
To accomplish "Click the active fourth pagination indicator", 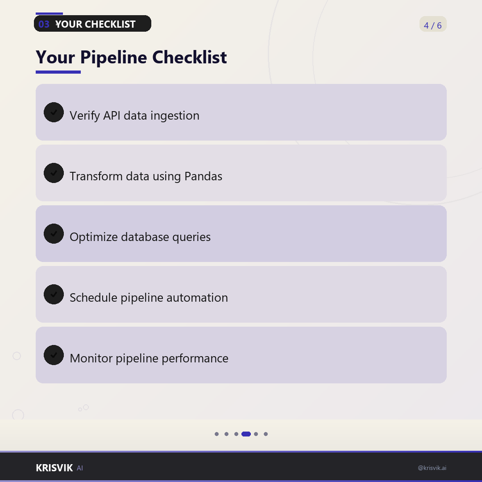I will [x=246, y=434].
